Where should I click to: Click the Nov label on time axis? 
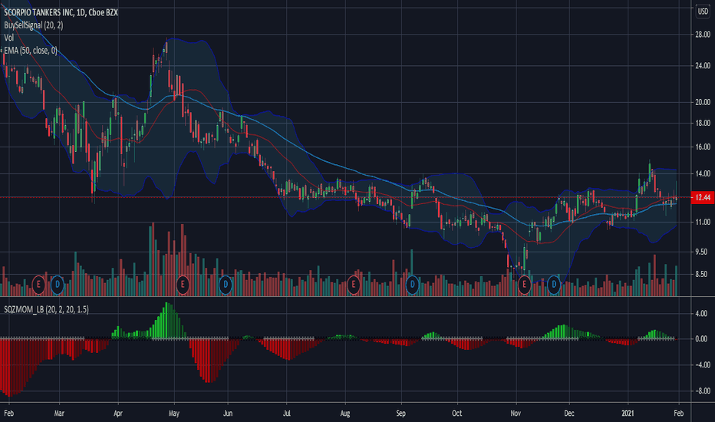pos(516,414)
